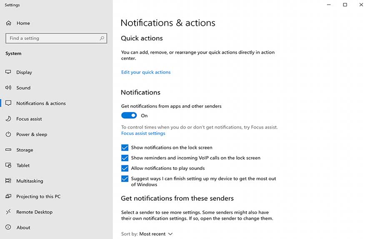This screenshot has width=368, height=239.
Task: Click the Power & sleep icon
Action: [8, 134]
